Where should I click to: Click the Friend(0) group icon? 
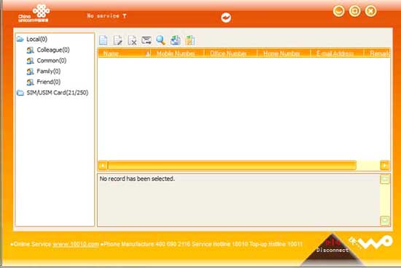30,82
